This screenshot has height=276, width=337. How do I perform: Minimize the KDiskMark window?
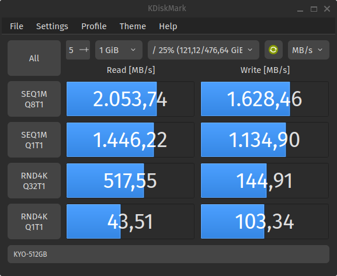[x=300, y=9]
